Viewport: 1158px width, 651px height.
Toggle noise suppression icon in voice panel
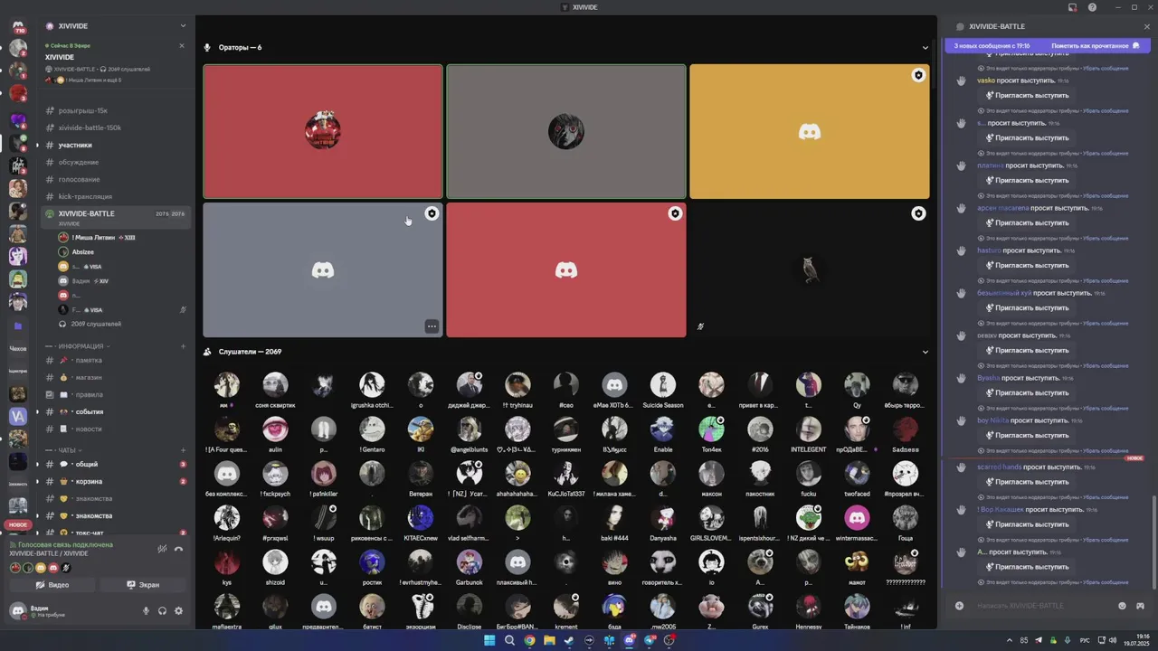(162, 549)
